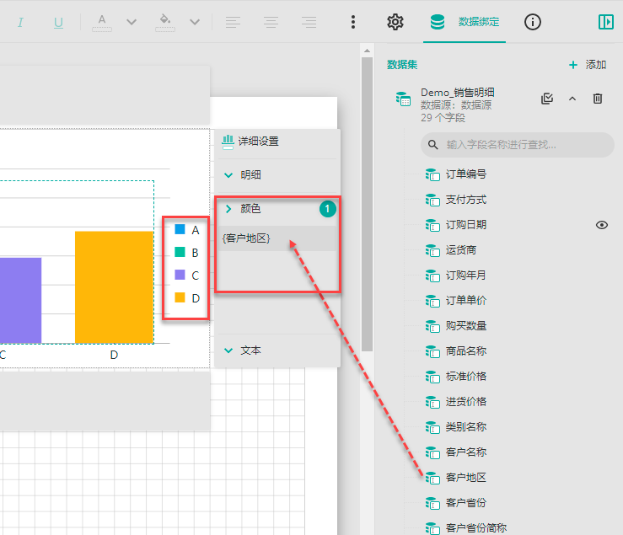
Task: Toggle italic text formatting
Action: click(20, 23)
